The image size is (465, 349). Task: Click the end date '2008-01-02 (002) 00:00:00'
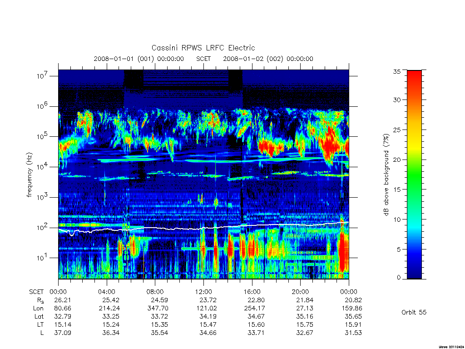pyautogui.click(x=268, y=59)
